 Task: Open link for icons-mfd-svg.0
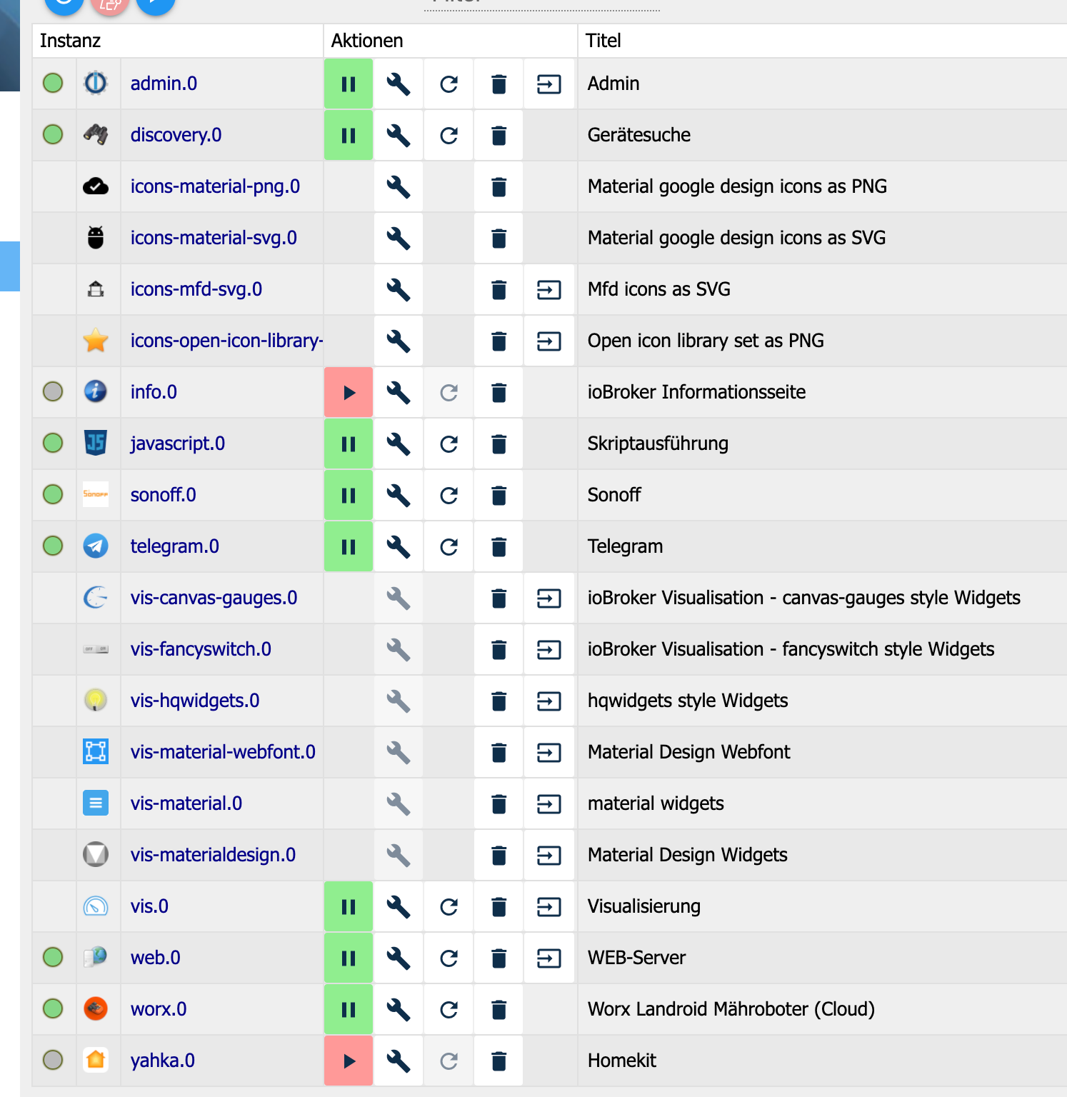[x=548, y=290]
